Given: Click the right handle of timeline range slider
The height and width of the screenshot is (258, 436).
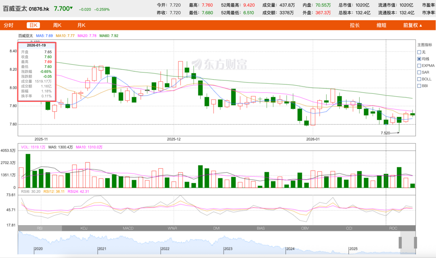Looking at the screenshot, I should pos(415,243).
